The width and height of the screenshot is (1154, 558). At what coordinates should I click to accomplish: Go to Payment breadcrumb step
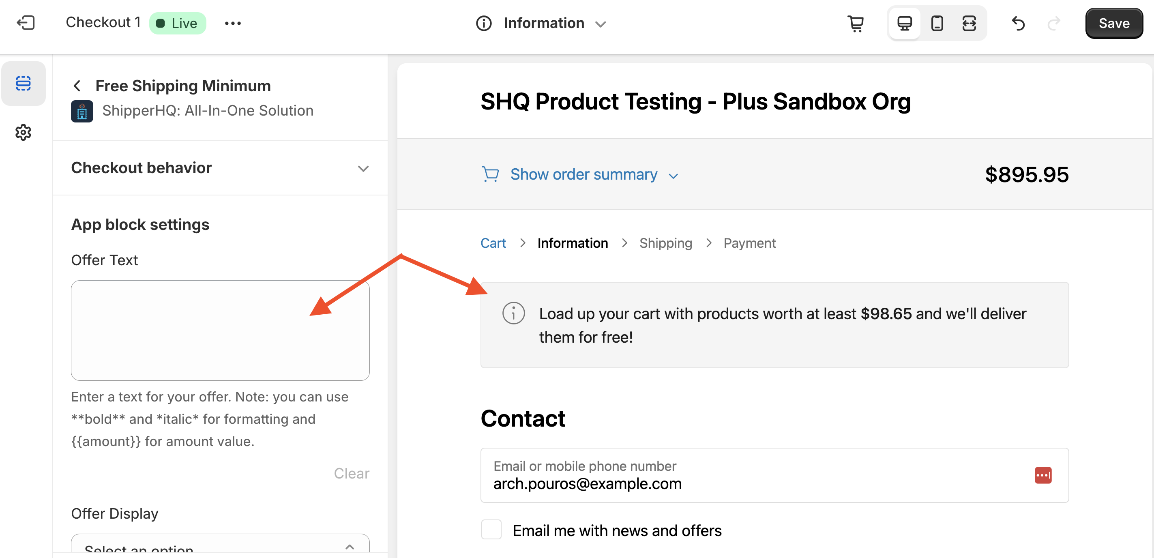coord(749,243)
